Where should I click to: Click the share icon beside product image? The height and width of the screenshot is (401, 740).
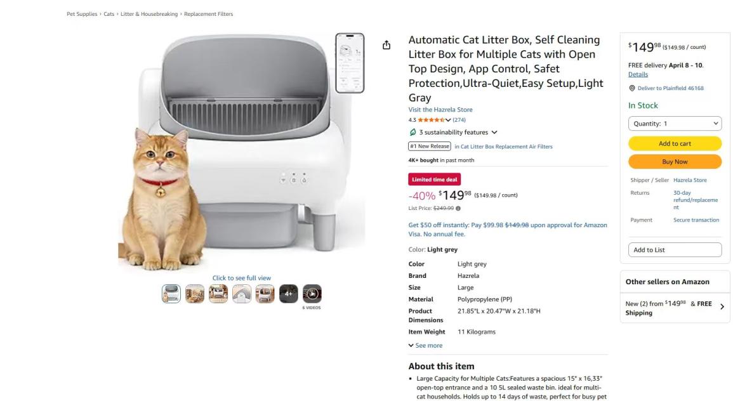point(387,45)
